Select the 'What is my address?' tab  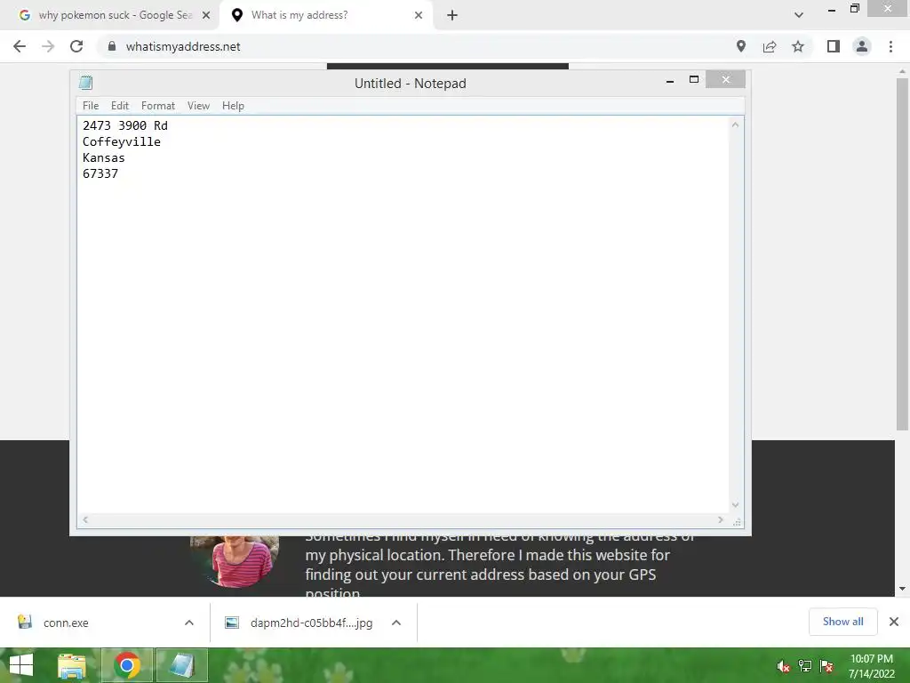click(x=325, y=15)
